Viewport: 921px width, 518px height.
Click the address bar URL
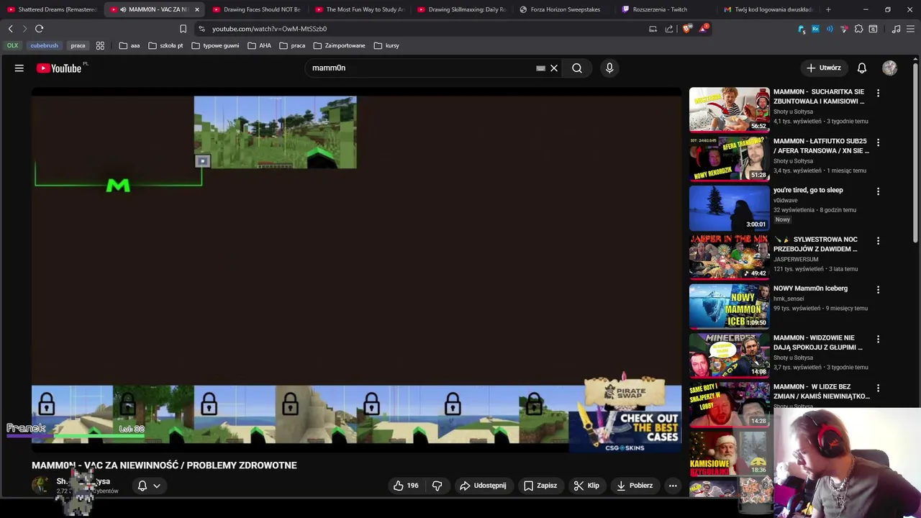click(269, 29)
